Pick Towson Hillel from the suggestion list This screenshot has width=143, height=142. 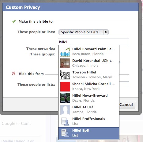[x=89, y=75]
